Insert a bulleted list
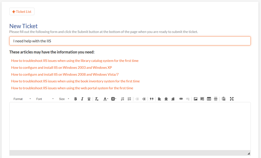The width and height of the screenshot is (261, 158). 129,99
